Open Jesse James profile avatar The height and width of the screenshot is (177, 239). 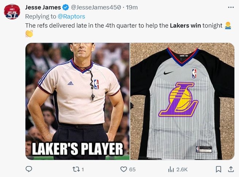click(x=12, y=11)
